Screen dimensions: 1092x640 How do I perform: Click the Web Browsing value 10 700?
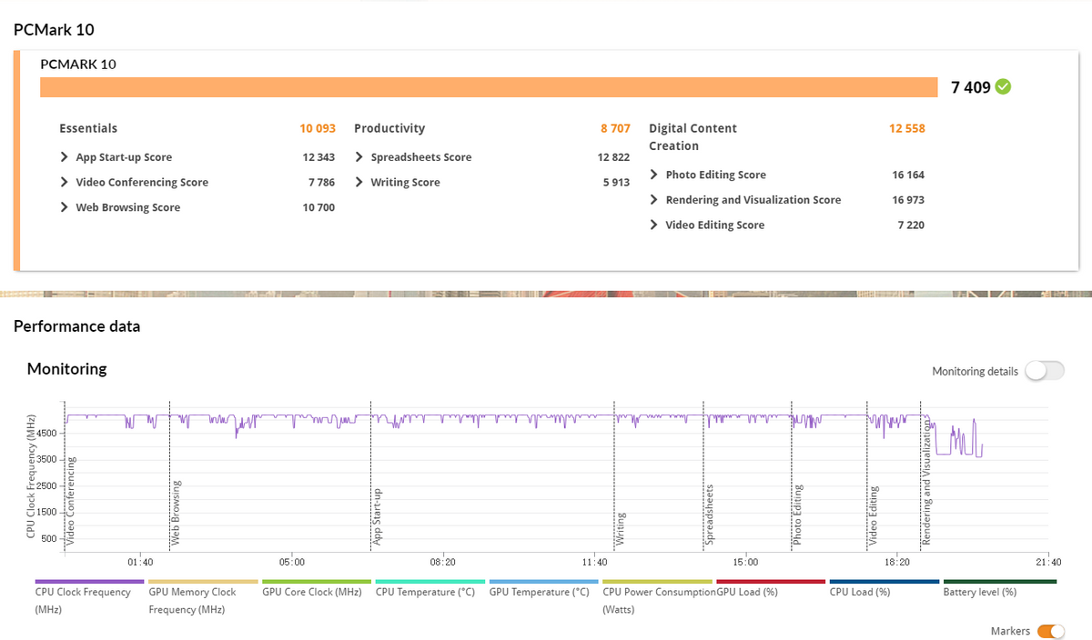point(318,207)
